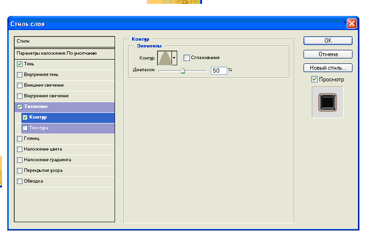Image resolution: width=372 pixels, height=245 pixels.
Task: Click the OK button
Action: [328, 41]
